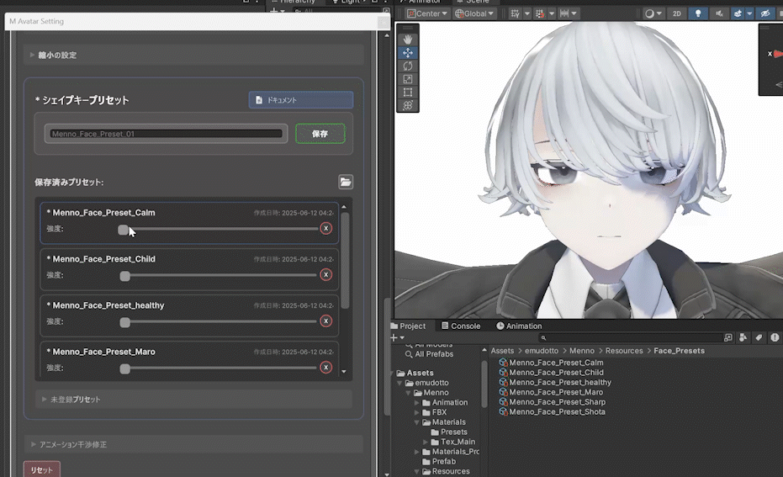The height and width of the screenshot is (477, 783).
Task: Select the Scale tool
Action: click(x=408, y=79)
